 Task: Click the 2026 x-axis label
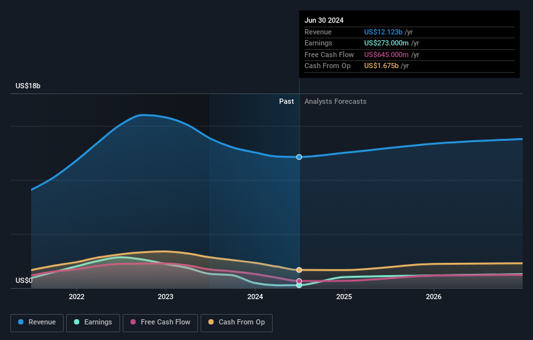(434, 297)
